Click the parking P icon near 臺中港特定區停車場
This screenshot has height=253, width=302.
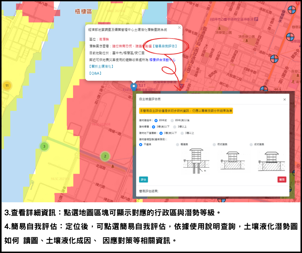click(256, 19)
